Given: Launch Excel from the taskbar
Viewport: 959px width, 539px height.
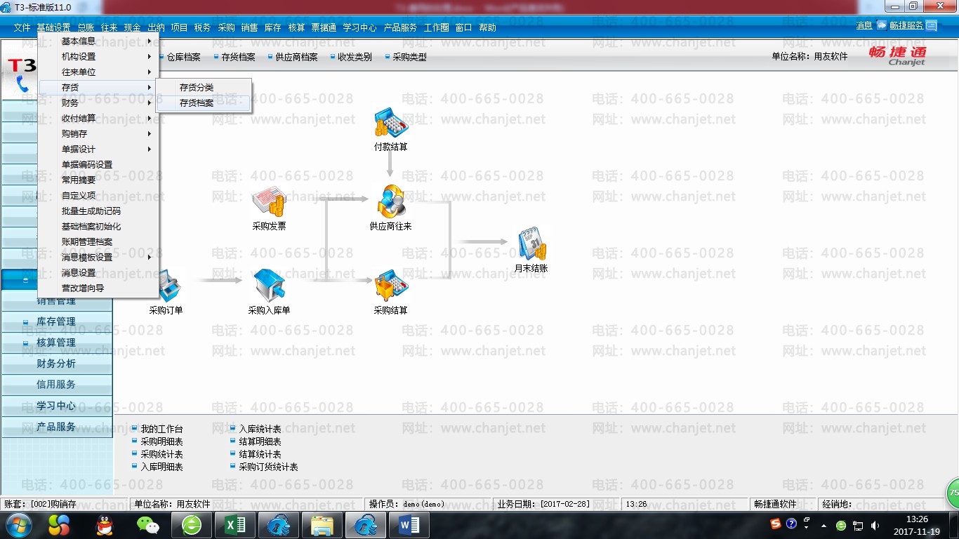Looking at the screenshot, I should [235, 524].
